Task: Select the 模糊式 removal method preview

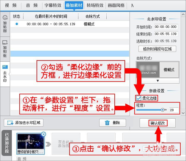Action: click(157, 70)
